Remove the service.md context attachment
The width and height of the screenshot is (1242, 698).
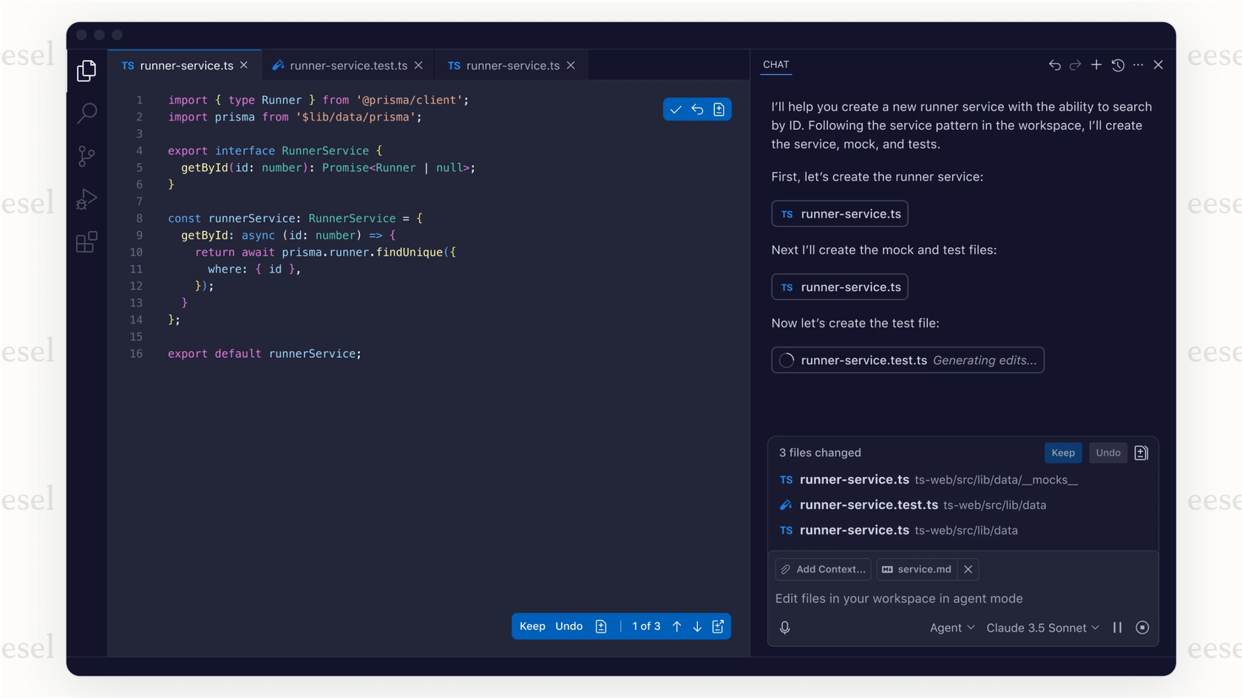pyautogui.click(x=968, y=569)
